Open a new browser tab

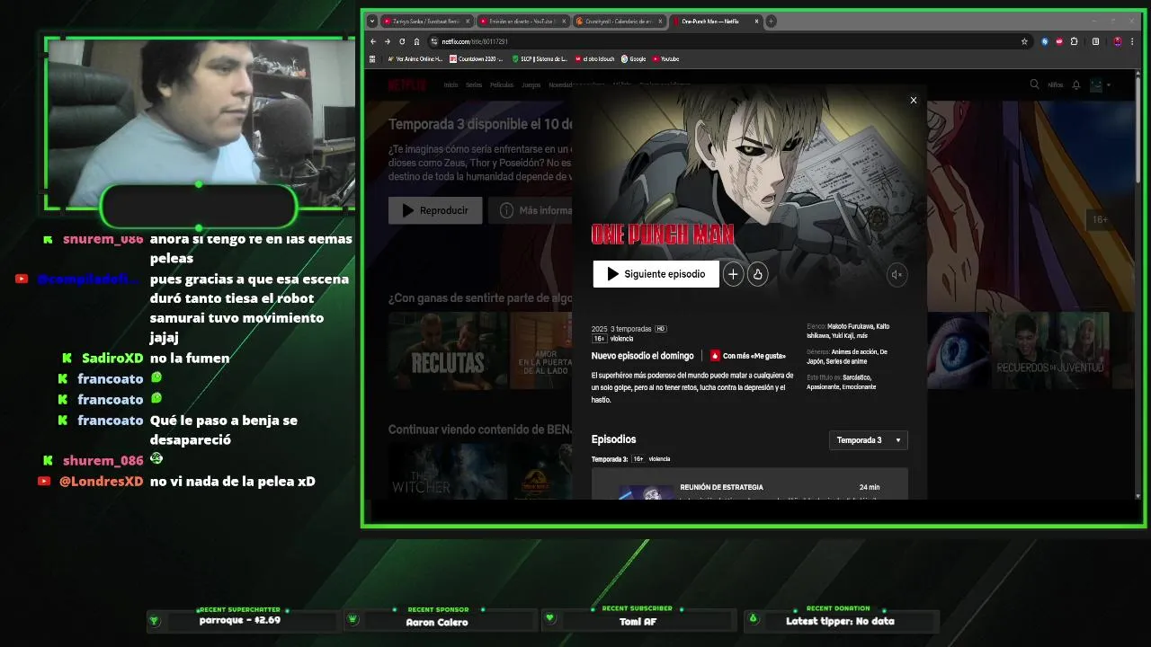(x=771, y=21)
